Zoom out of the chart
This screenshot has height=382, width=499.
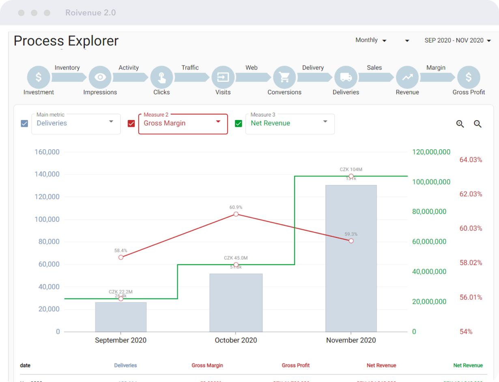[478, 124]
